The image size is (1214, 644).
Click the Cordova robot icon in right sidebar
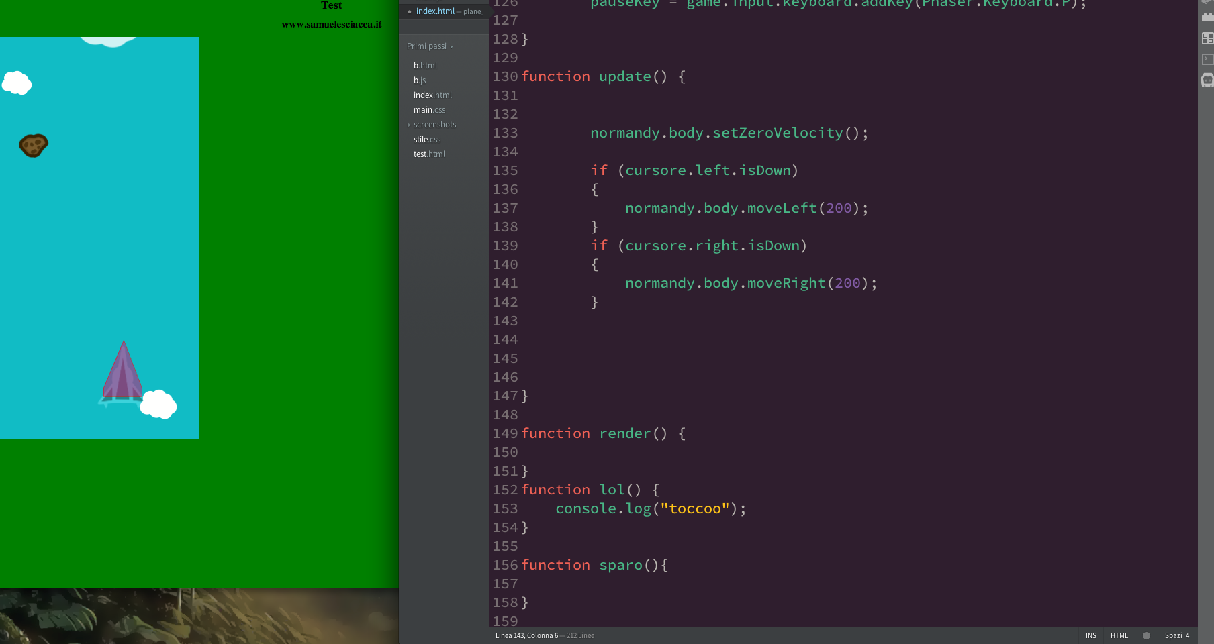(x=1207, y=80)
